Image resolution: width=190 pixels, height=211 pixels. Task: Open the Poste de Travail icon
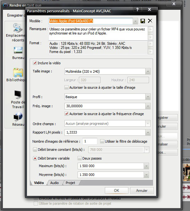[x=18, y=95]
